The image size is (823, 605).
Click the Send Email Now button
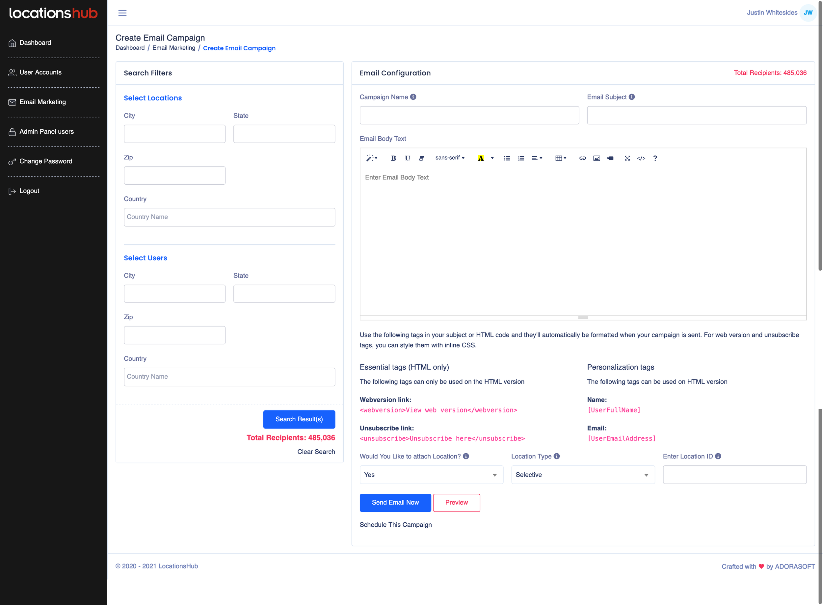click(x=395, y=503)
